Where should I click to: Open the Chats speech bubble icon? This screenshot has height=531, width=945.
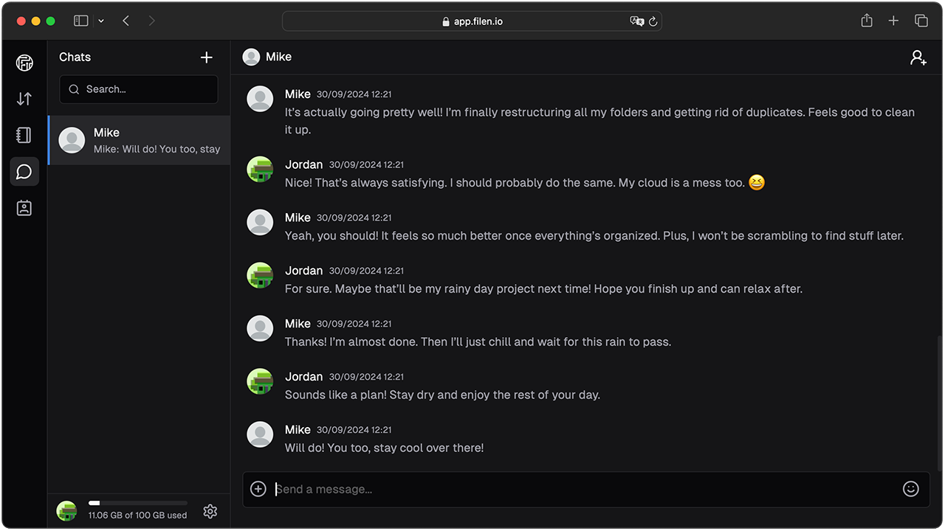pyautogui.click(x=24, y=172)
